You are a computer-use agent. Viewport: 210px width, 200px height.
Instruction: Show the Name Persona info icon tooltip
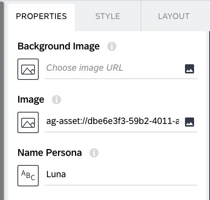94,153
